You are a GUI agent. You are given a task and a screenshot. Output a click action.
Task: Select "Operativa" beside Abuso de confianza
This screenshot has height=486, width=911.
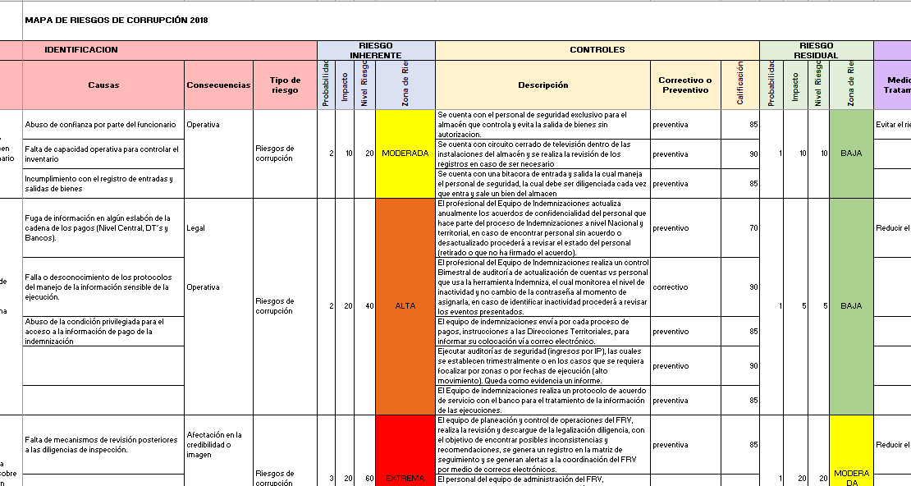point(218,125)
